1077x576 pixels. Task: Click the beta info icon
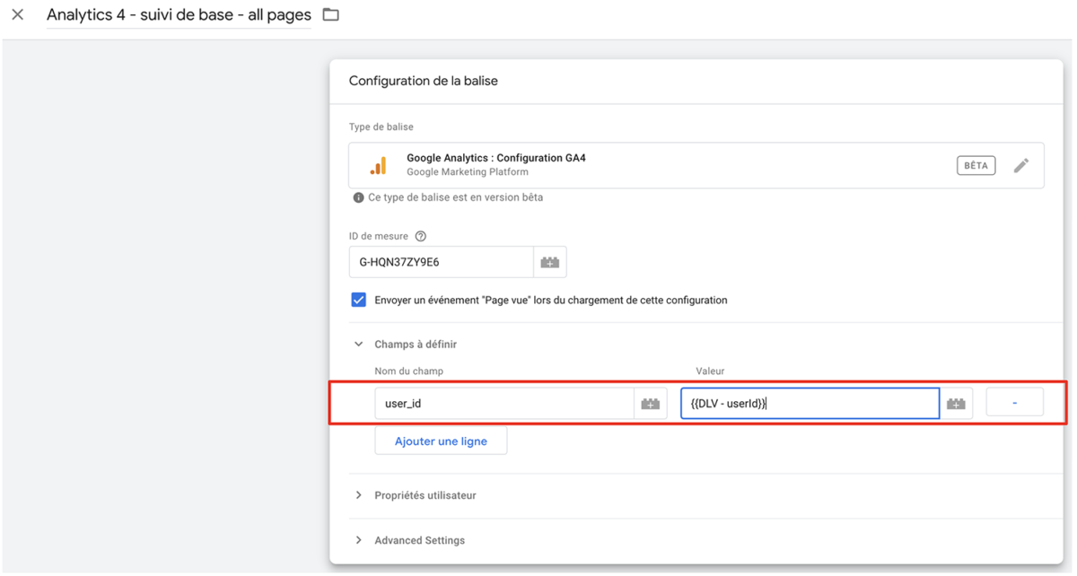coord(358,197)
